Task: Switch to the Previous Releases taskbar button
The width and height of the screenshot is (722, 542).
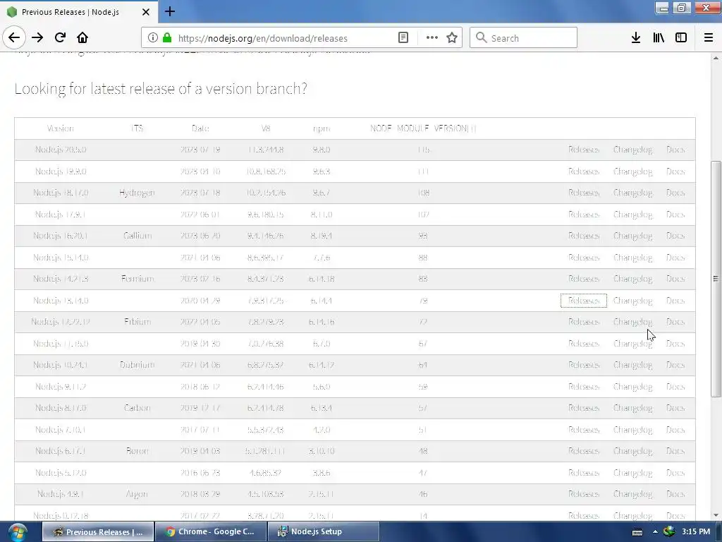Action: [x=98, y=532]
